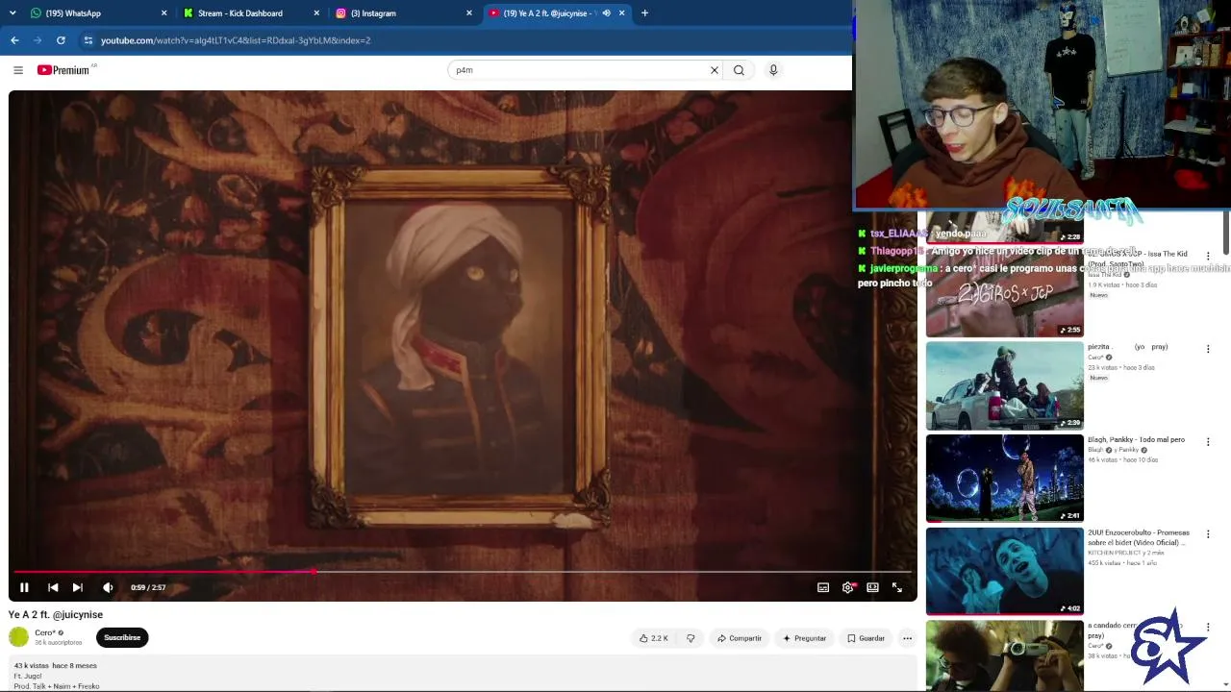1231x692 pixels.
Task: Click the Compartir share button
Action: click(740, 638)
